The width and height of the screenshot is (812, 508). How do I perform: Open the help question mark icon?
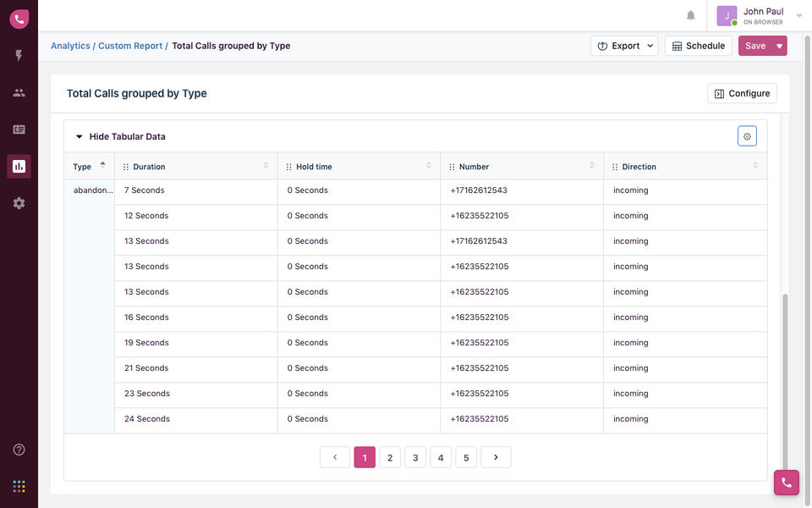click(19, 450)
